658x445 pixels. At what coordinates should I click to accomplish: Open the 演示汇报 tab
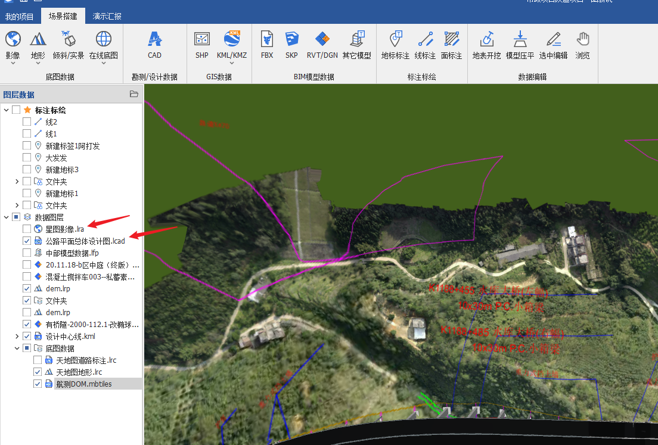[x=106, y=16]
